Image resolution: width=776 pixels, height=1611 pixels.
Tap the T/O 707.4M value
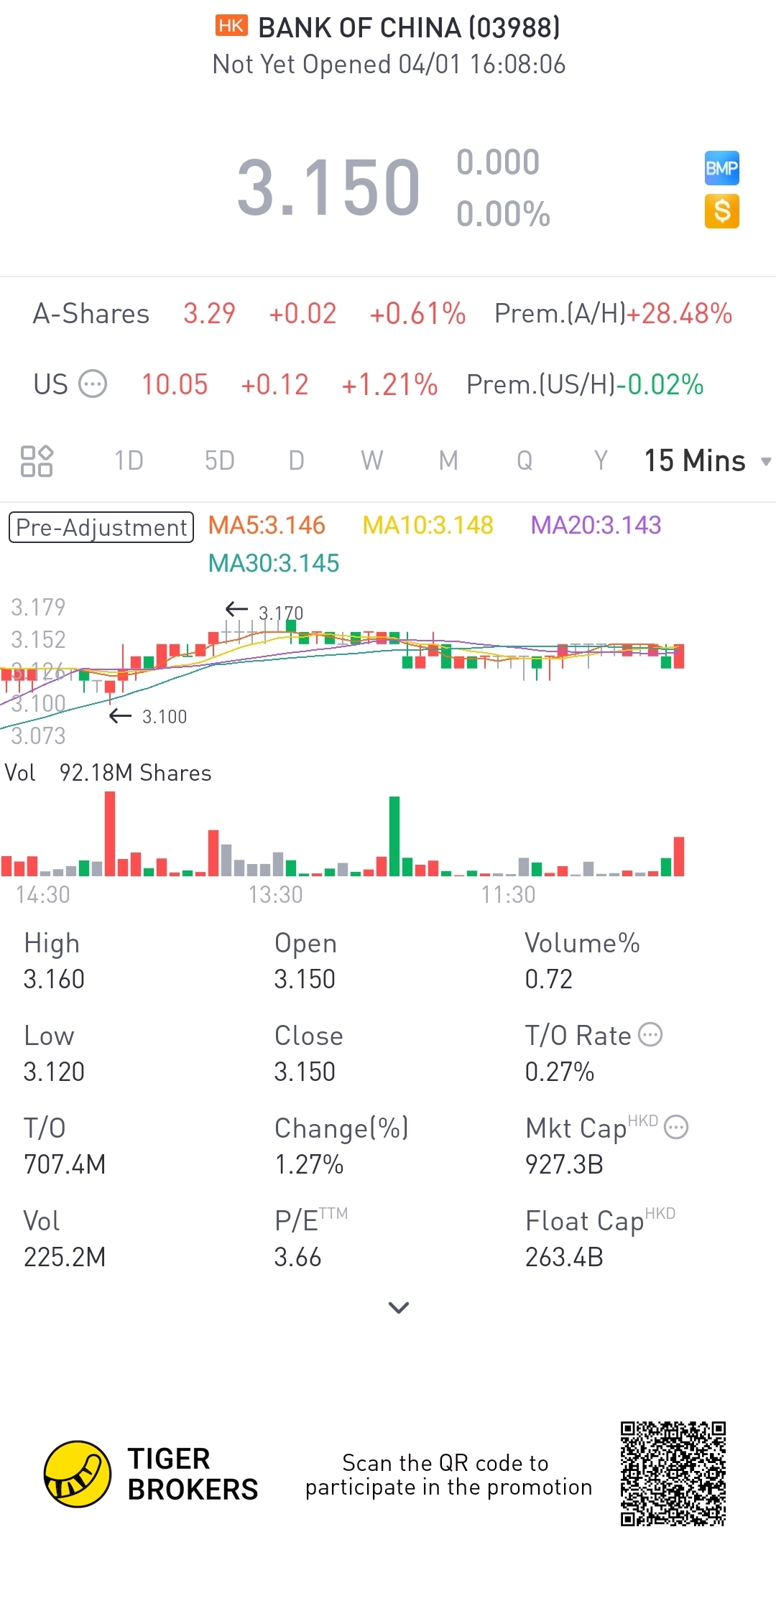click(x=65, y=1164)
